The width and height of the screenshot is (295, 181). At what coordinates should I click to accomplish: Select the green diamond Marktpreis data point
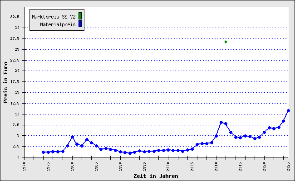click(x=226, y=42)
